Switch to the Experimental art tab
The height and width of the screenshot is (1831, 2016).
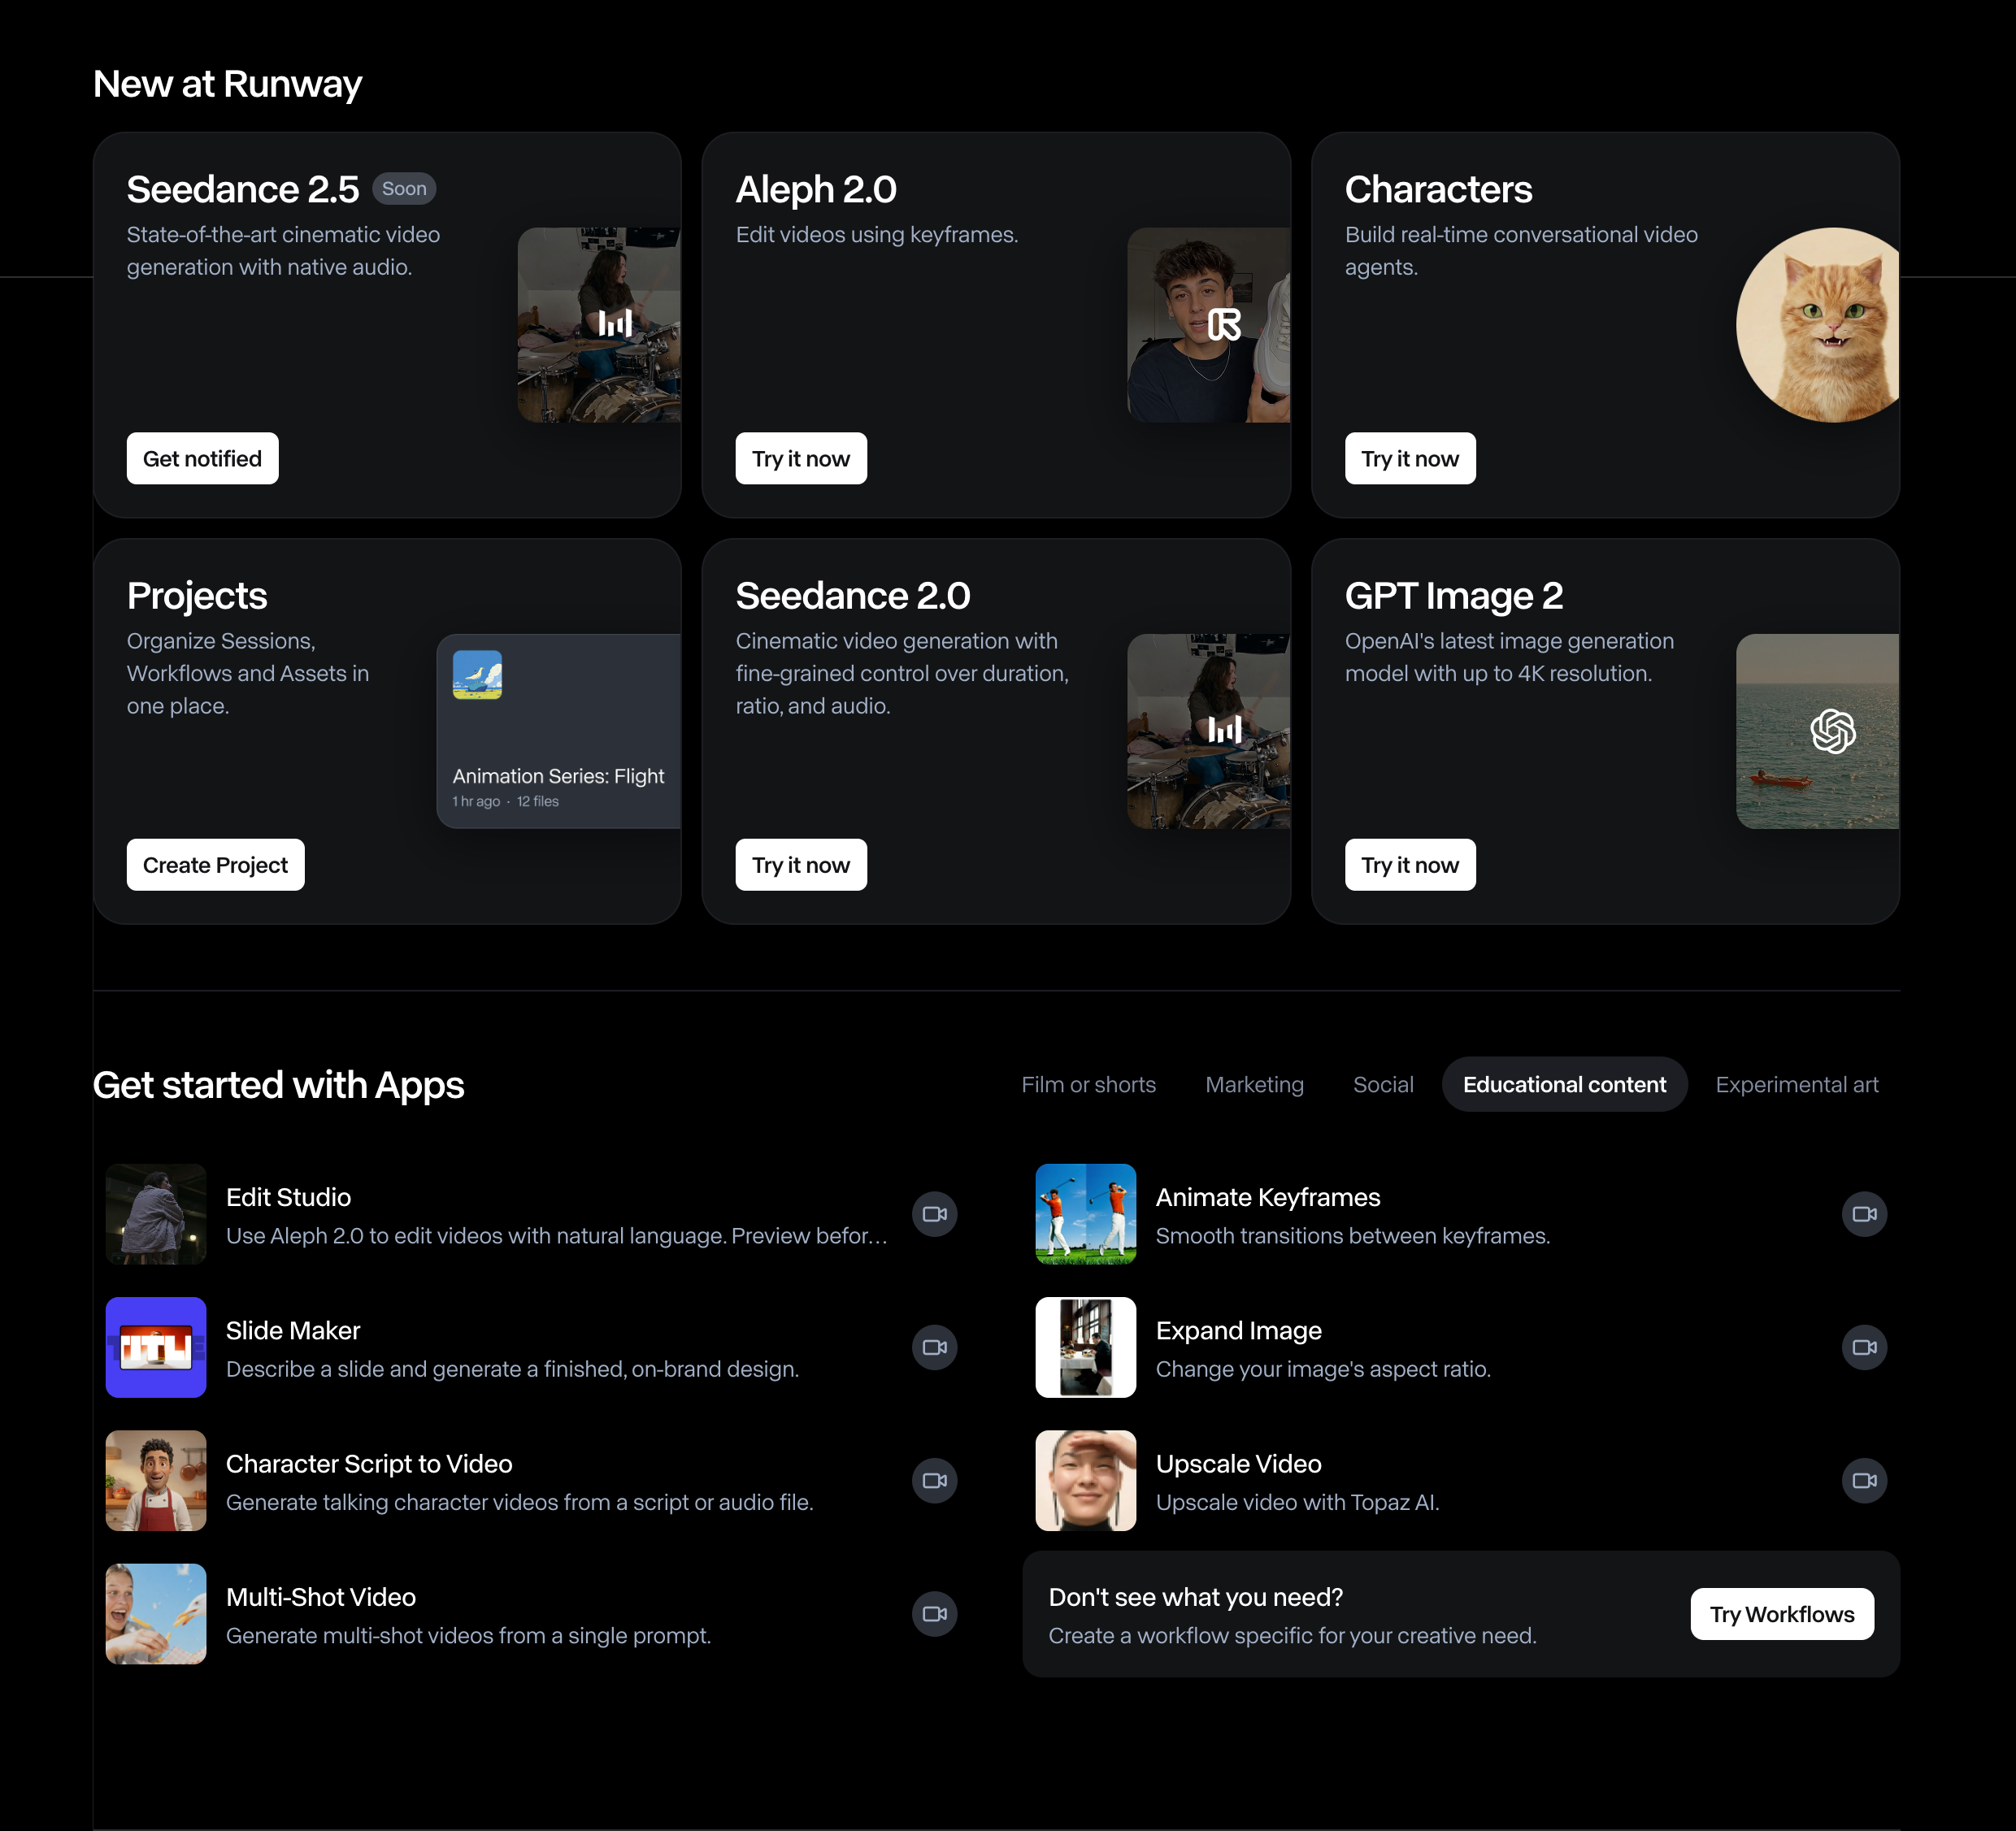pyautogui.click(x=1796, y=1084)
